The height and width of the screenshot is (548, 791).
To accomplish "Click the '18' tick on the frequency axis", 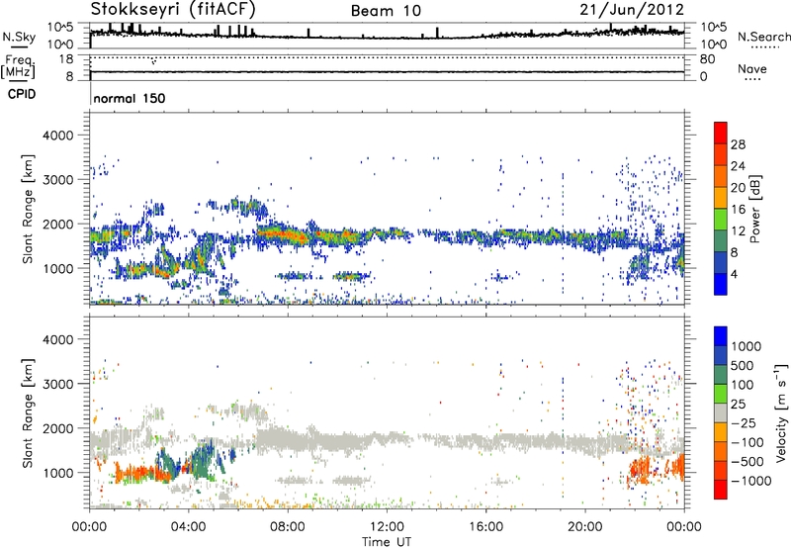I will (x=66, y=59).
